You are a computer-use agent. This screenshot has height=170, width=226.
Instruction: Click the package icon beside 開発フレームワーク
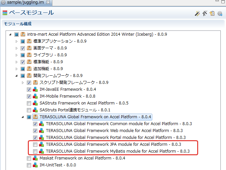[29, 76]
